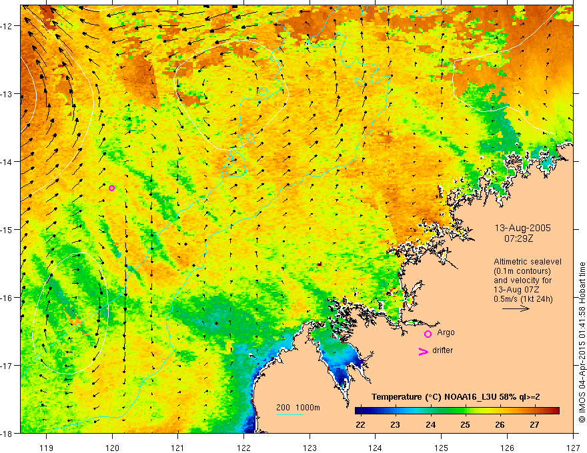Image resolution: width=587 pixels, height=453 pixels.
Task: Click the magenta Argo float marker on the map
Action: 111,188
